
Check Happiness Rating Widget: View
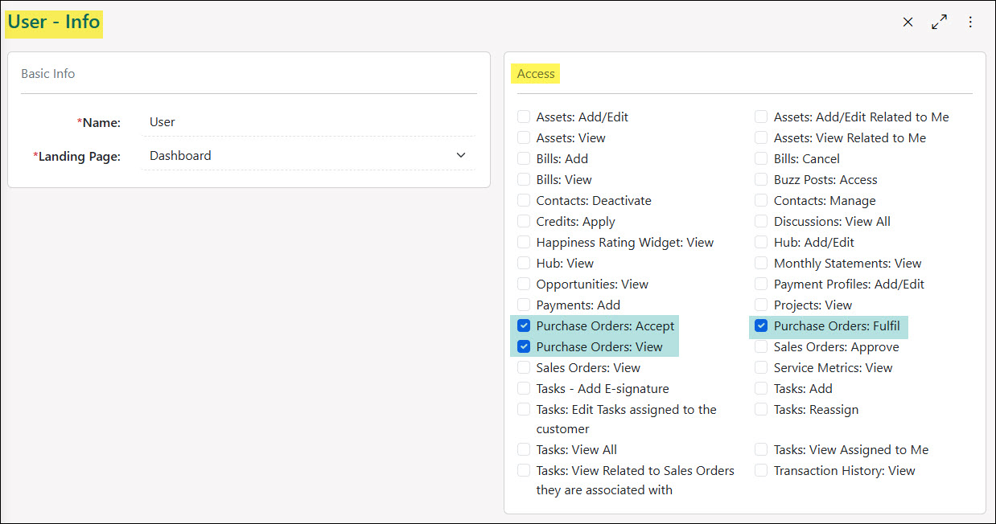click(x=524, y=242)
